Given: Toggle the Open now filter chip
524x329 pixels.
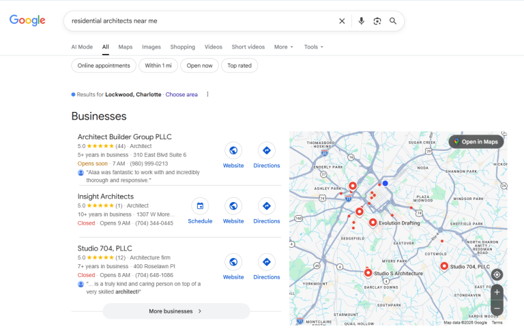Looking at the screenshot, I should click(199, 66).
